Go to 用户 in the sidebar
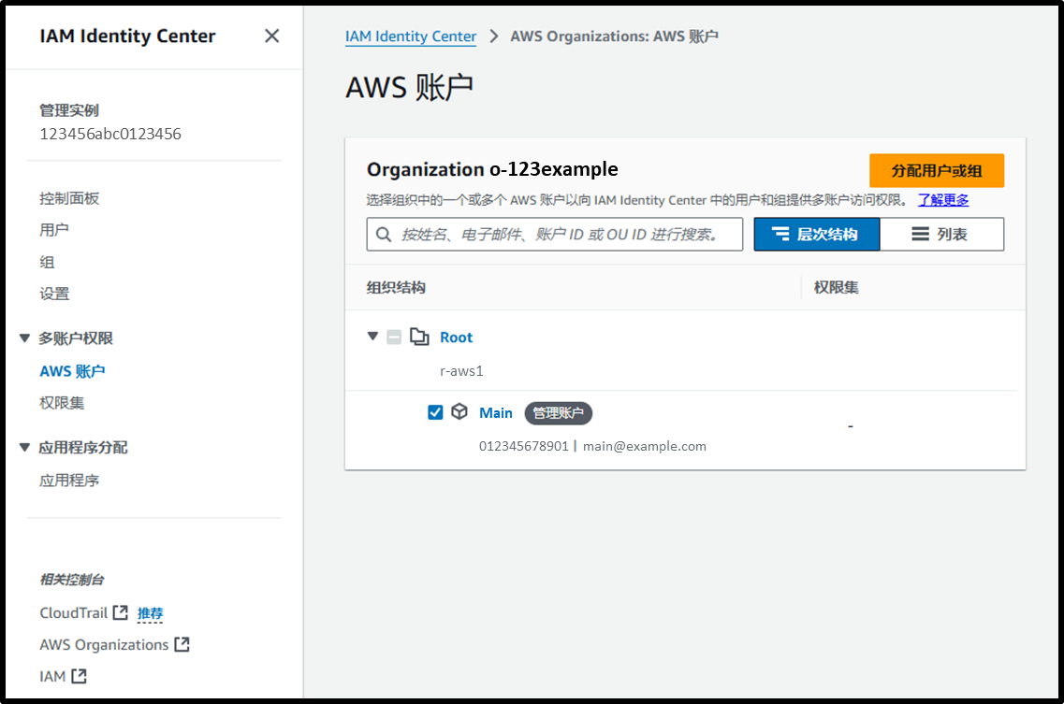The width and height of the screenshot is (1064, 704). (x=54, y=230)
